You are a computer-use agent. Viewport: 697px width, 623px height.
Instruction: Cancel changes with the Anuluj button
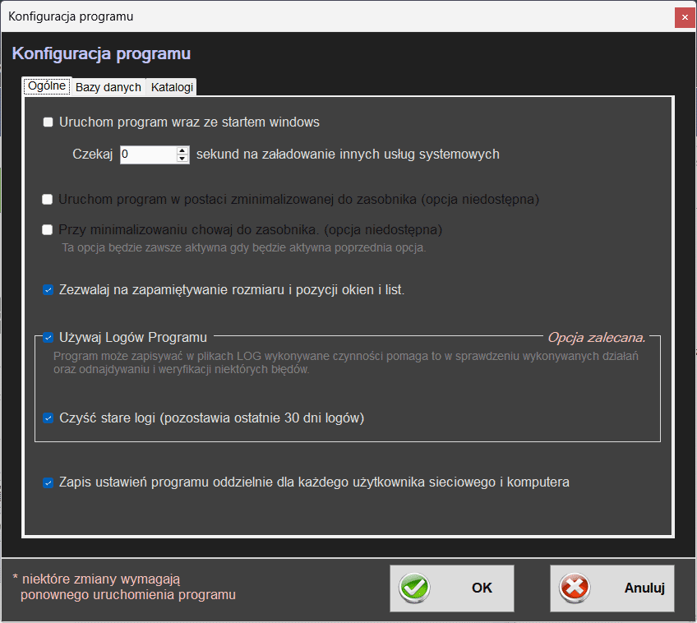(612, 588)
